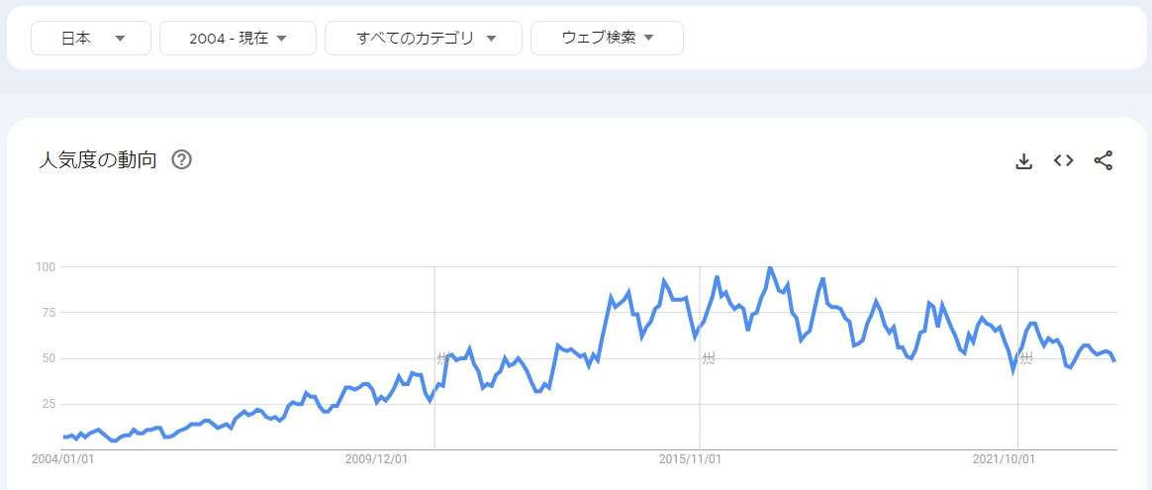Image resolution: width=1152 pixels, height=490 pixels.
Task: Download the chart data as CSV
Action: pos(1024,160)
